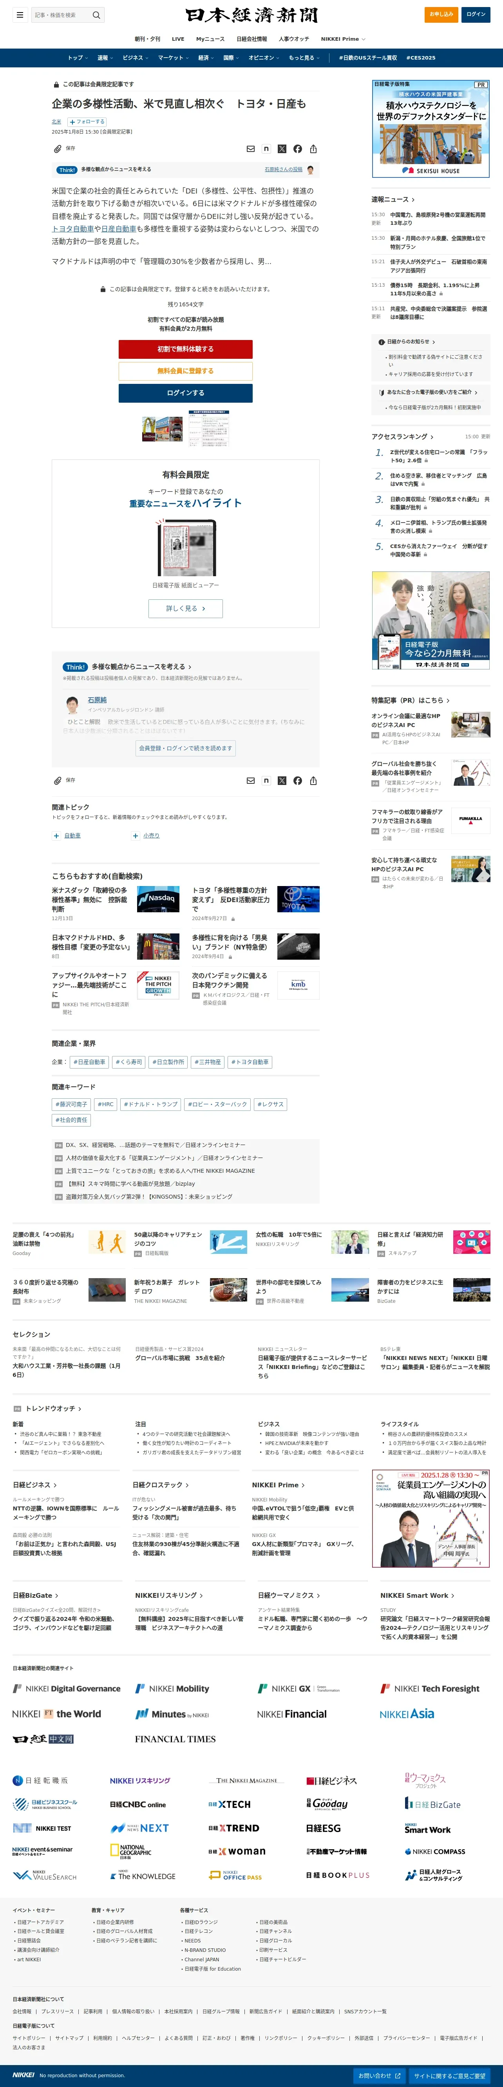This screenshot has width=503, height=2087.
Task: Open the Toyota thumbnail in recommended articles
Action: pos(298,899)
